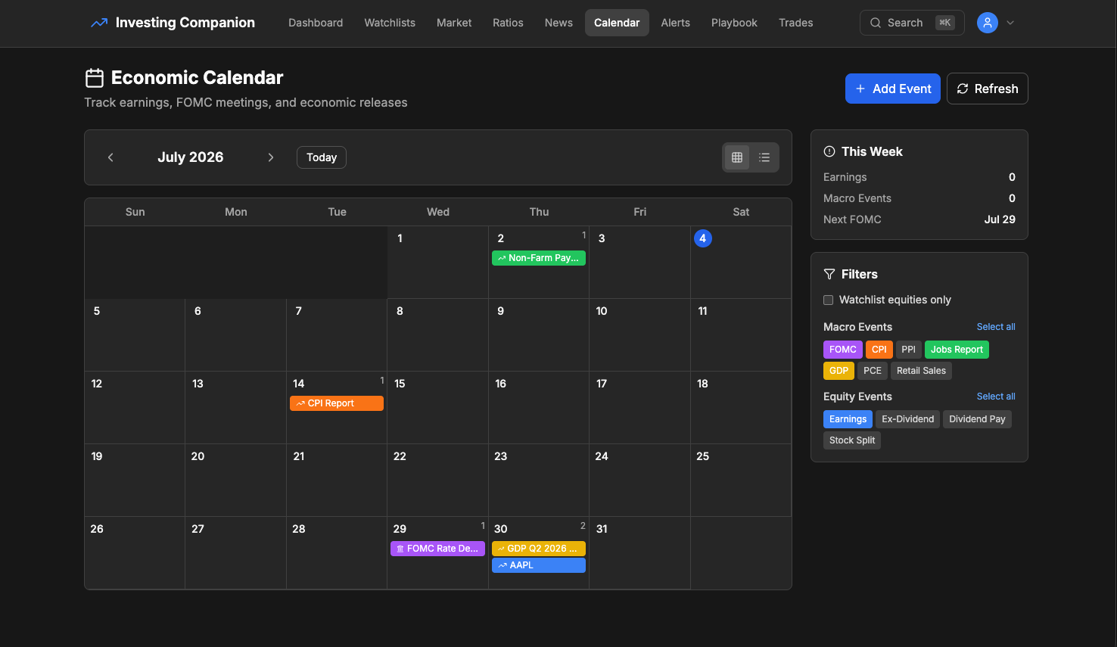This screenshot has width=1117, height=647.
Task: Go to previous month arrow
Action: pyautogui.click(x=110, y=157)
